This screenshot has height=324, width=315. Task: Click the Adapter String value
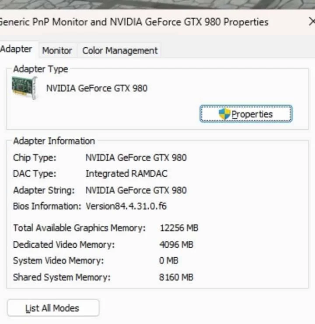tap(136, 190)
